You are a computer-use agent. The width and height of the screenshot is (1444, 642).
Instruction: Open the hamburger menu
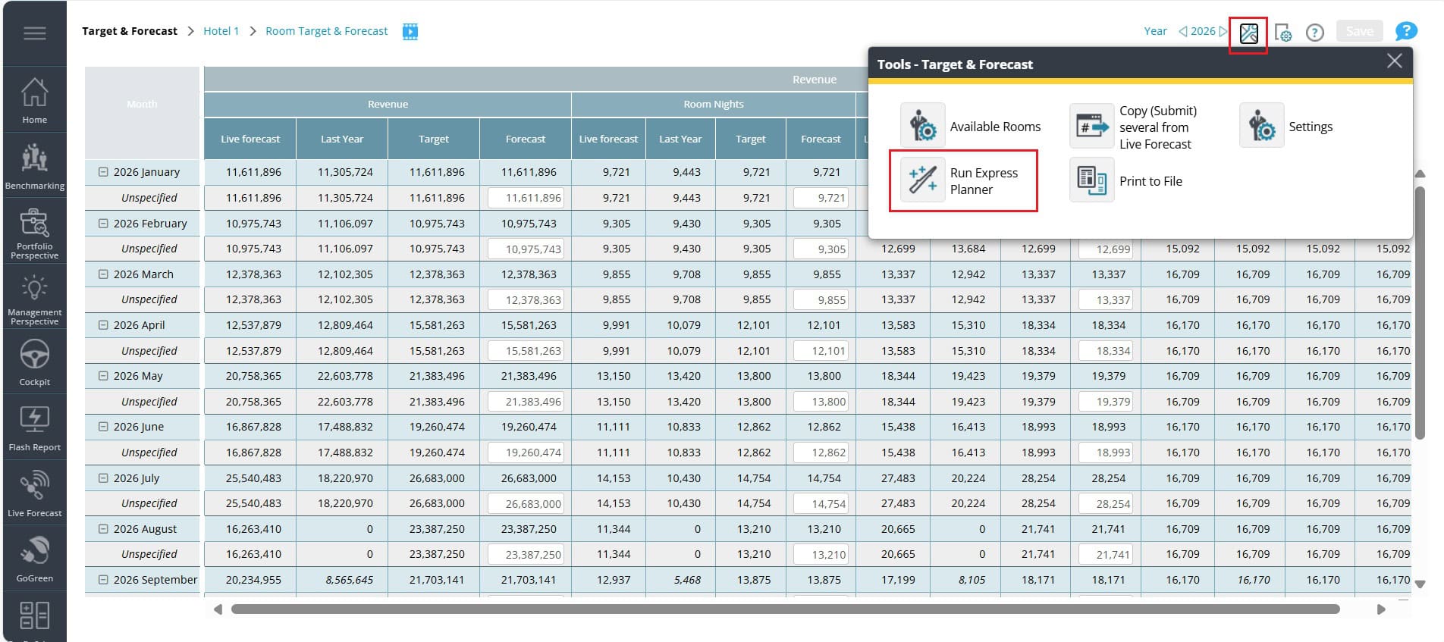pyautogui.click(x=35, y=33)
